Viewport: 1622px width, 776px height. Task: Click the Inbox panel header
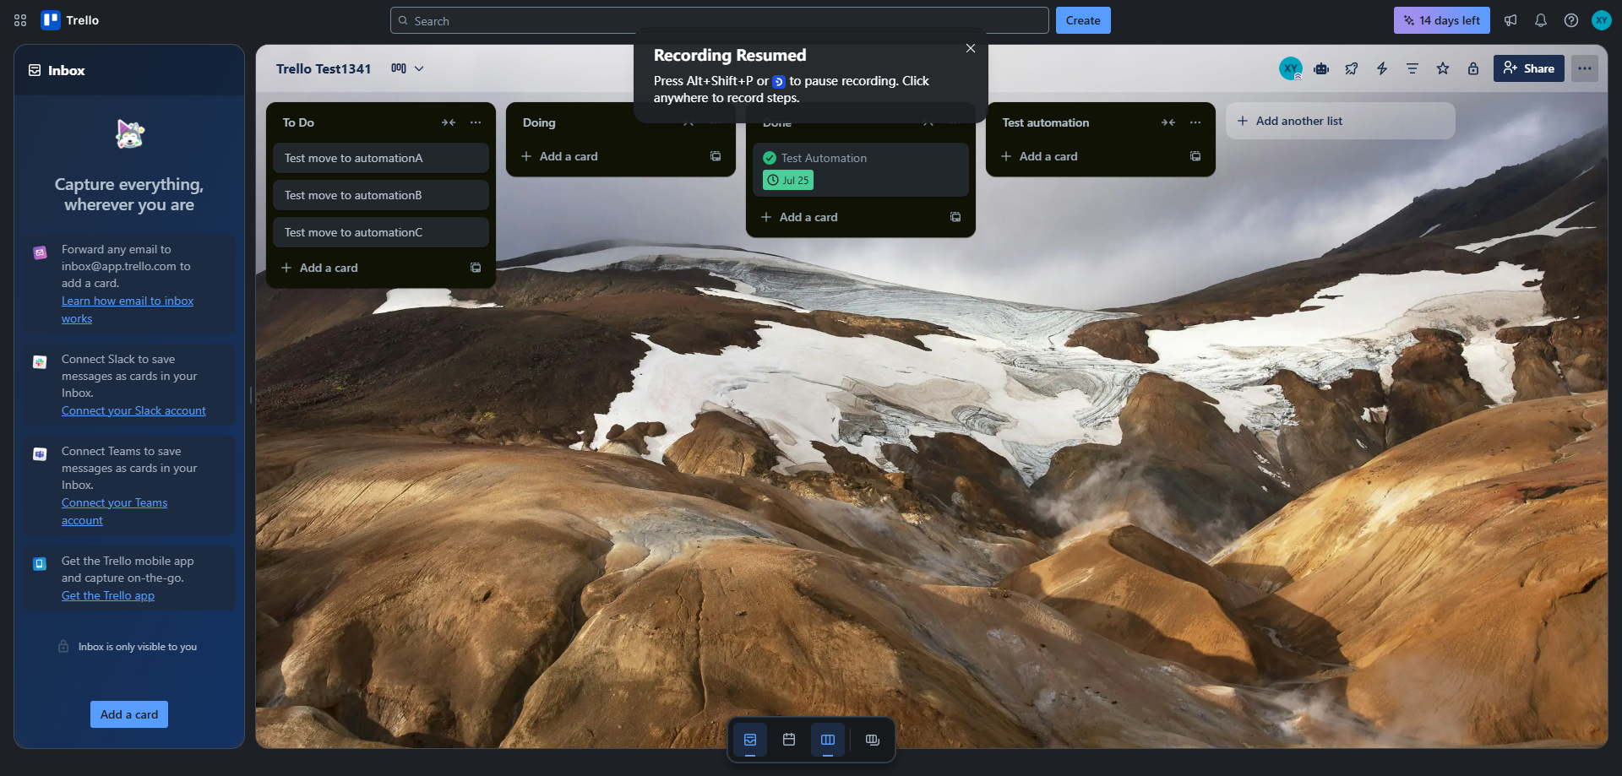pos(129,70)
